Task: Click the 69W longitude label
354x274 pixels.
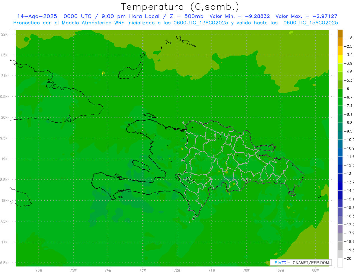Action: tap(281, 270)
